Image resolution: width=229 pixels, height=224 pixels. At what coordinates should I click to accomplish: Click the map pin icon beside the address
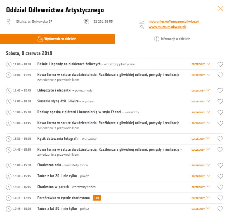click(9, 21)
